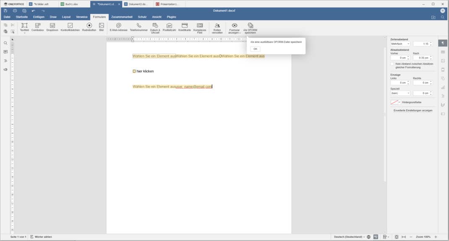Select the radio button in the document

click(x=220, y=56)
